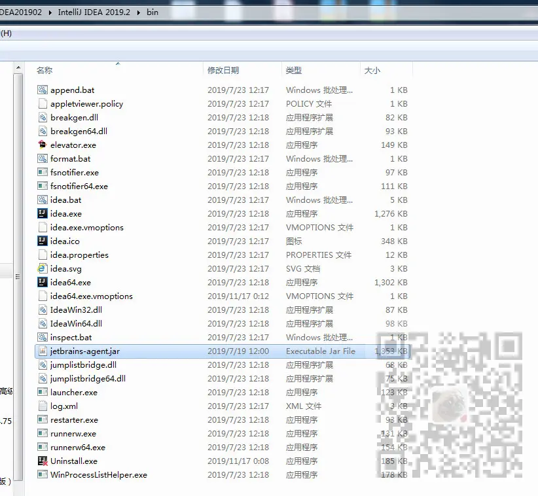538x496 pixels.
Task: Click the size 1,276 KB
Action: click(391, 214)
